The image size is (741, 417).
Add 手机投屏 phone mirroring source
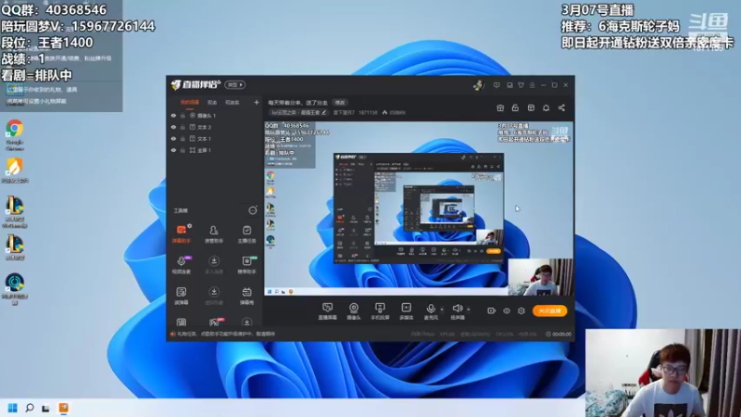pos(380,311)
